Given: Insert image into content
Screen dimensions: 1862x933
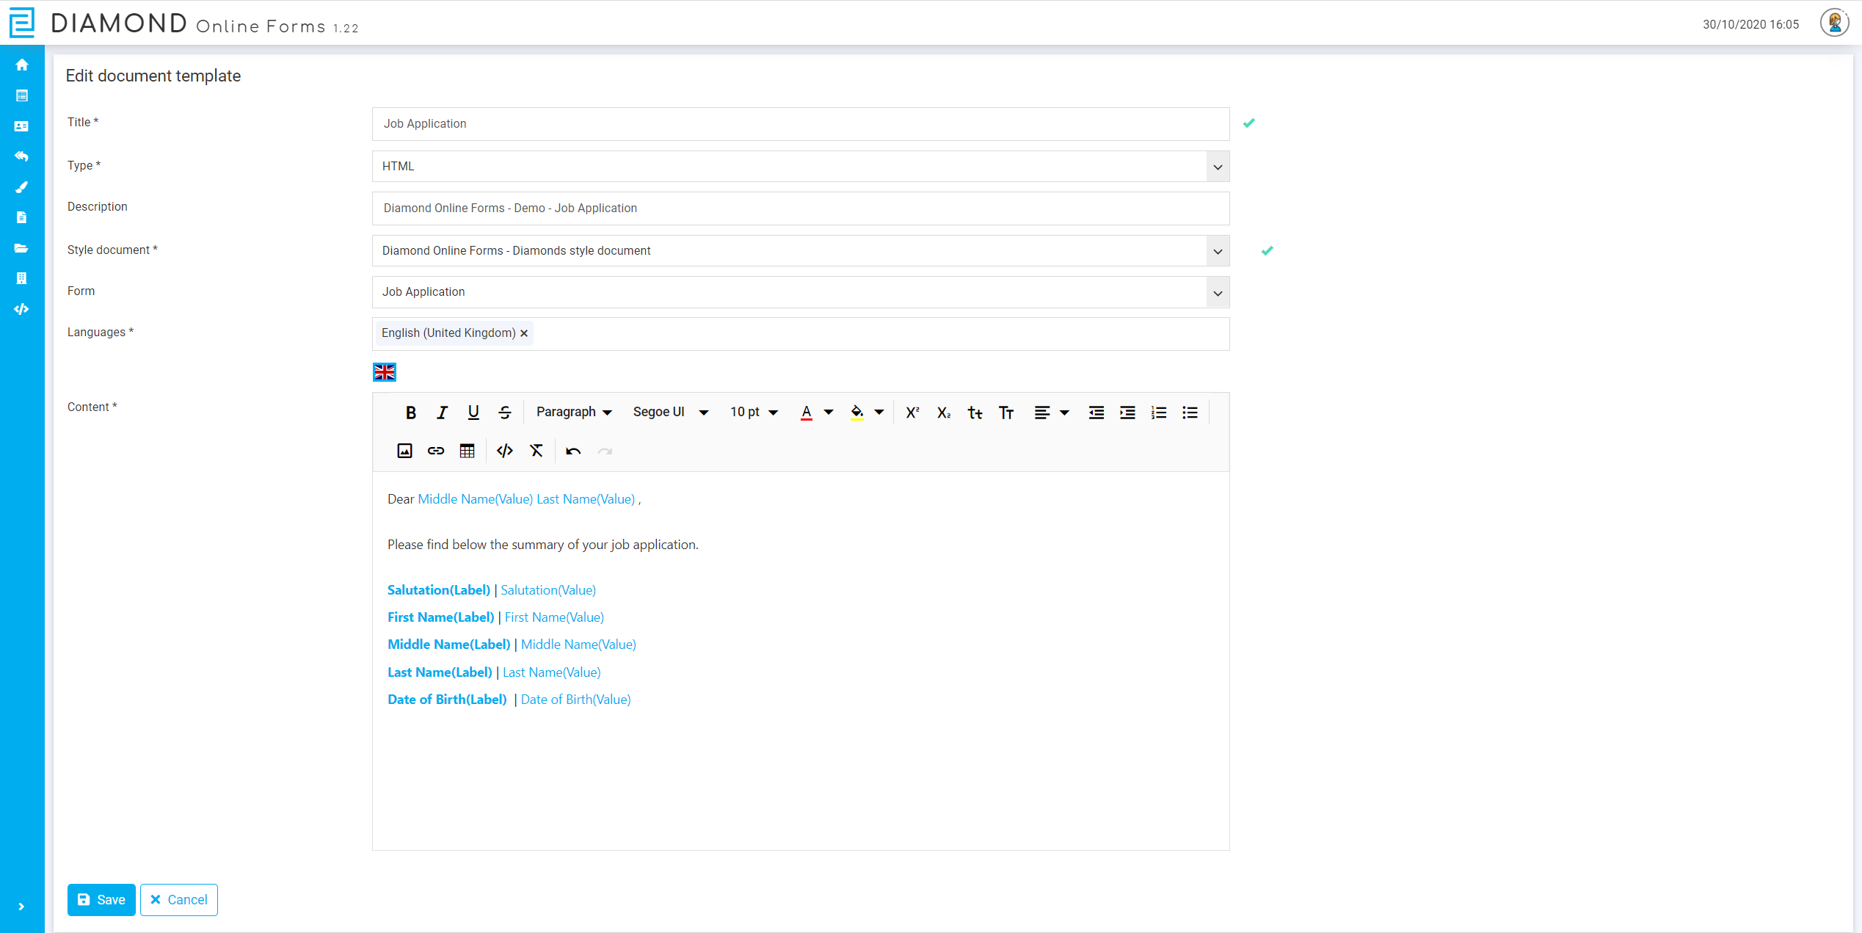Looking at the screenshot, I should pos(404,451).
